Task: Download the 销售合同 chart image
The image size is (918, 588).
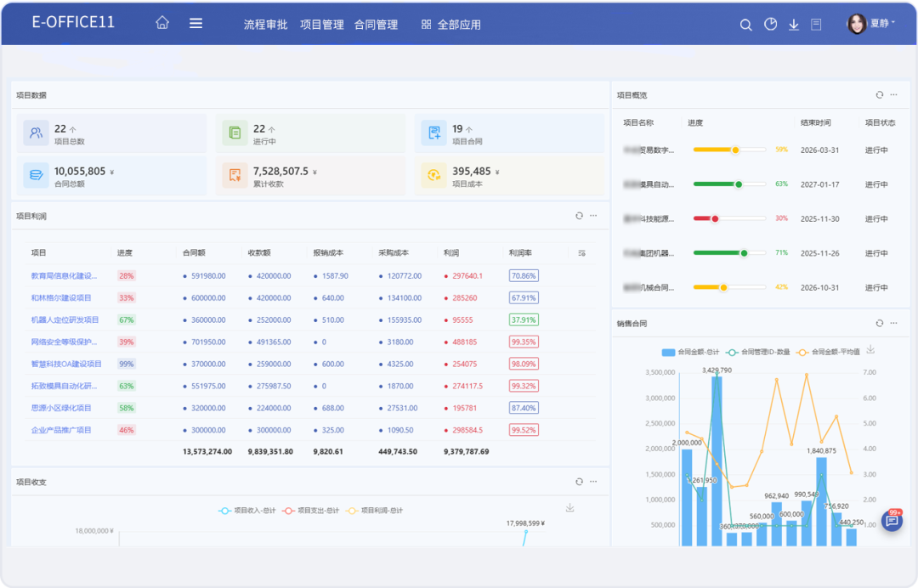Action: click(870, 350)
